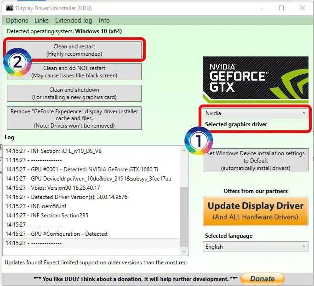Select log line 'Detected Driver Version(s): 30.0.14.9676'
The height and width of the screenshot is (286, 314).
tap(91, 197)
